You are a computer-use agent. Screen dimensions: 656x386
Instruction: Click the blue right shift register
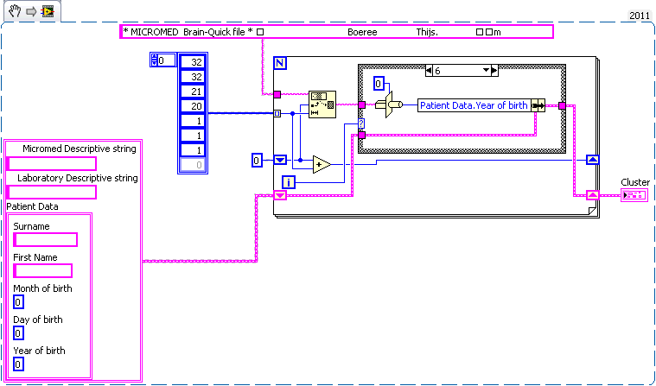[x=593, y=160]
